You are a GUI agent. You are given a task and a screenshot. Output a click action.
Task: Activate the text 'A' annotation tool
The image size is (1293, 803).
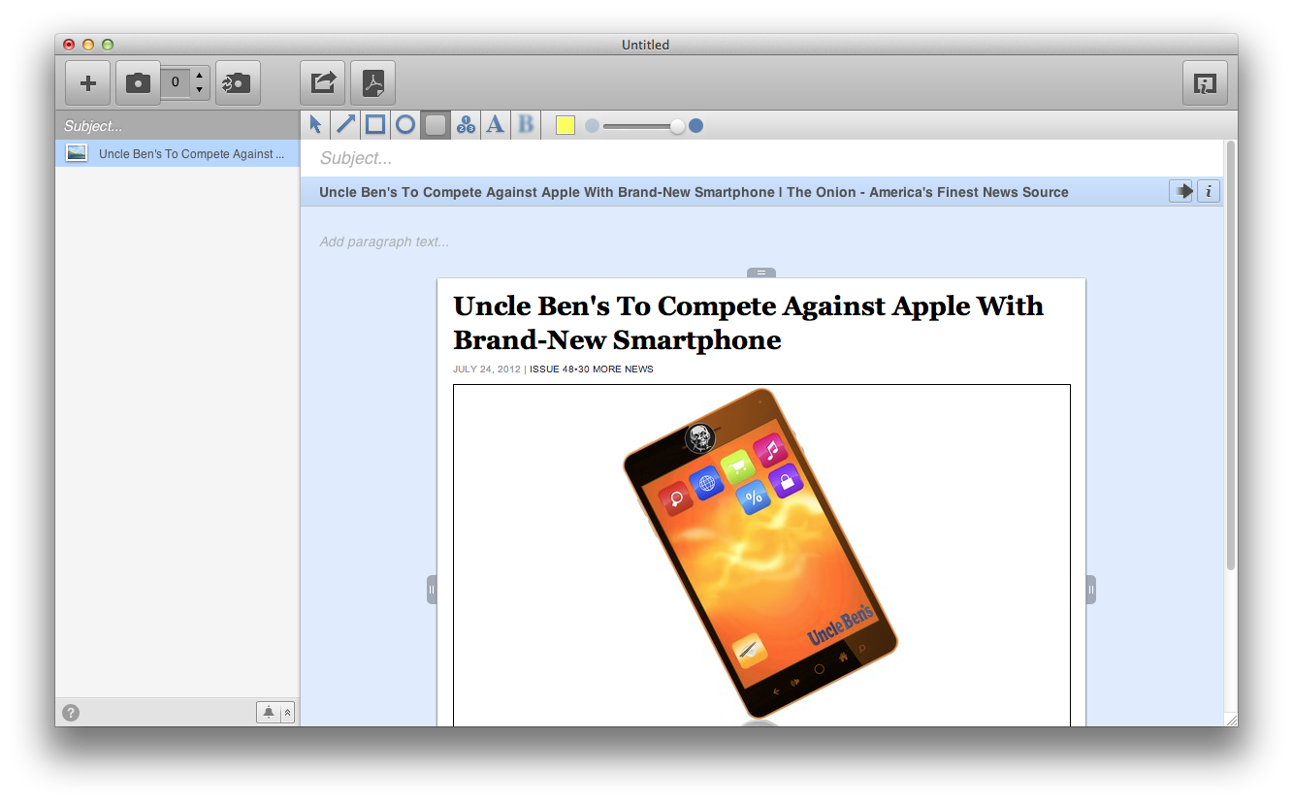coord(496,124)
